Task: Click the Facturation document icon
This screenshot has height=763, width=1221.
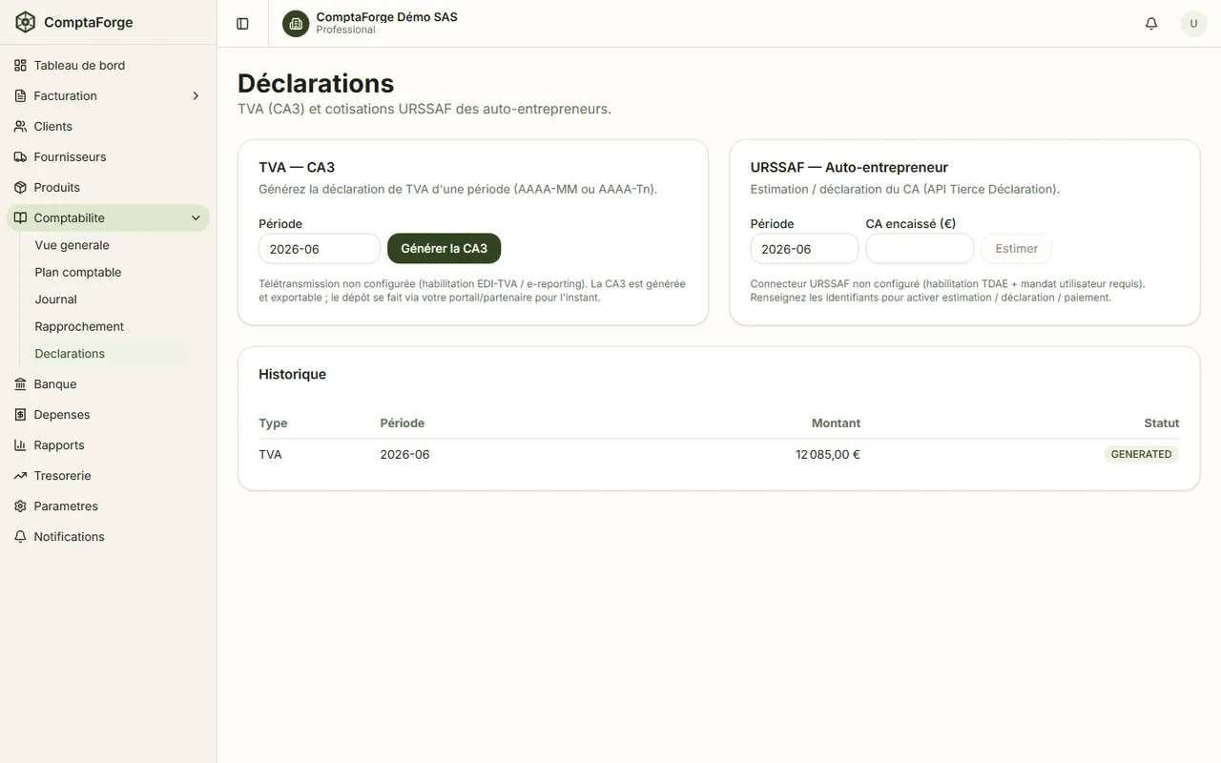Action: pos(20,95)
